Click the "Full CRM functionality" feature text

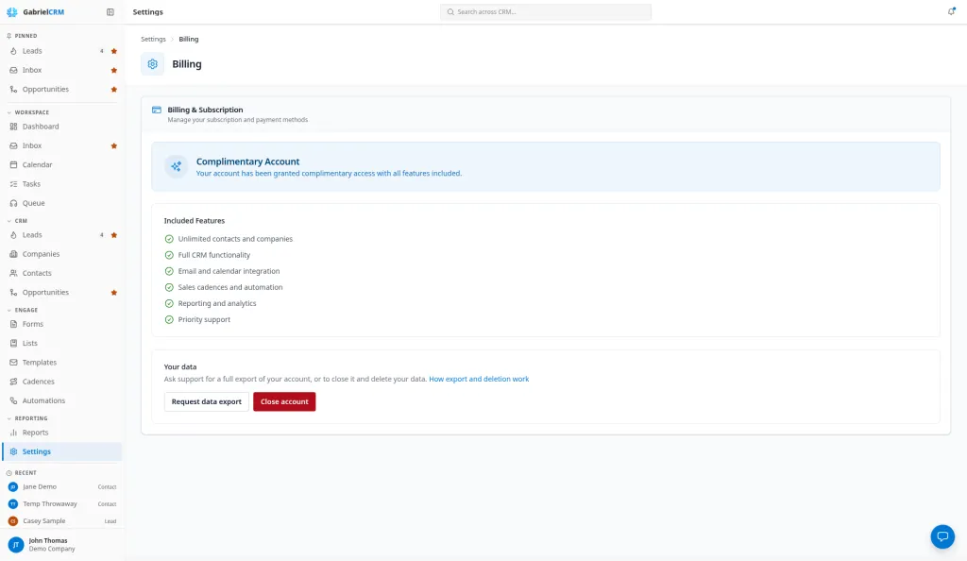(214, 255)
